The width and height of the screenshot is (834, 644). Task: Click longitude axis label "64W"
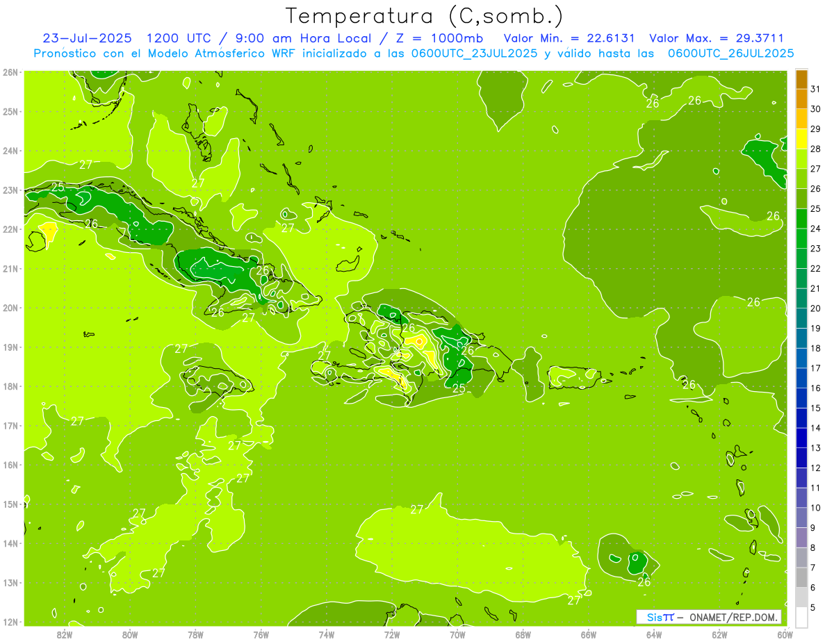click(654, 634)
